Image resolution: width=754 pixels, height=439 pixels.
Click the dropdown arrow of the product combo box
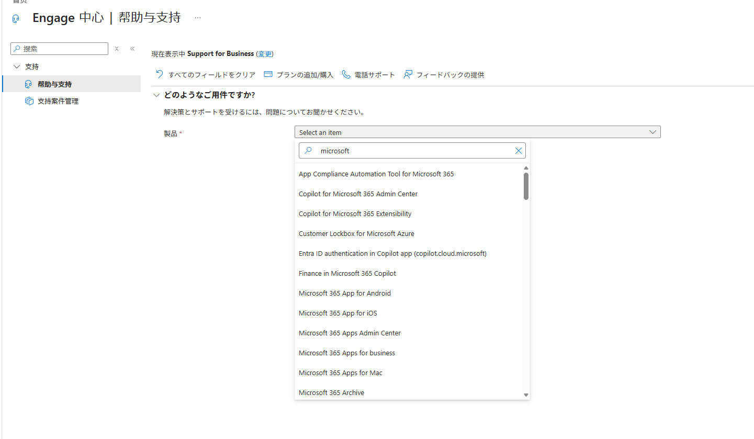click(x=652, y=132)
